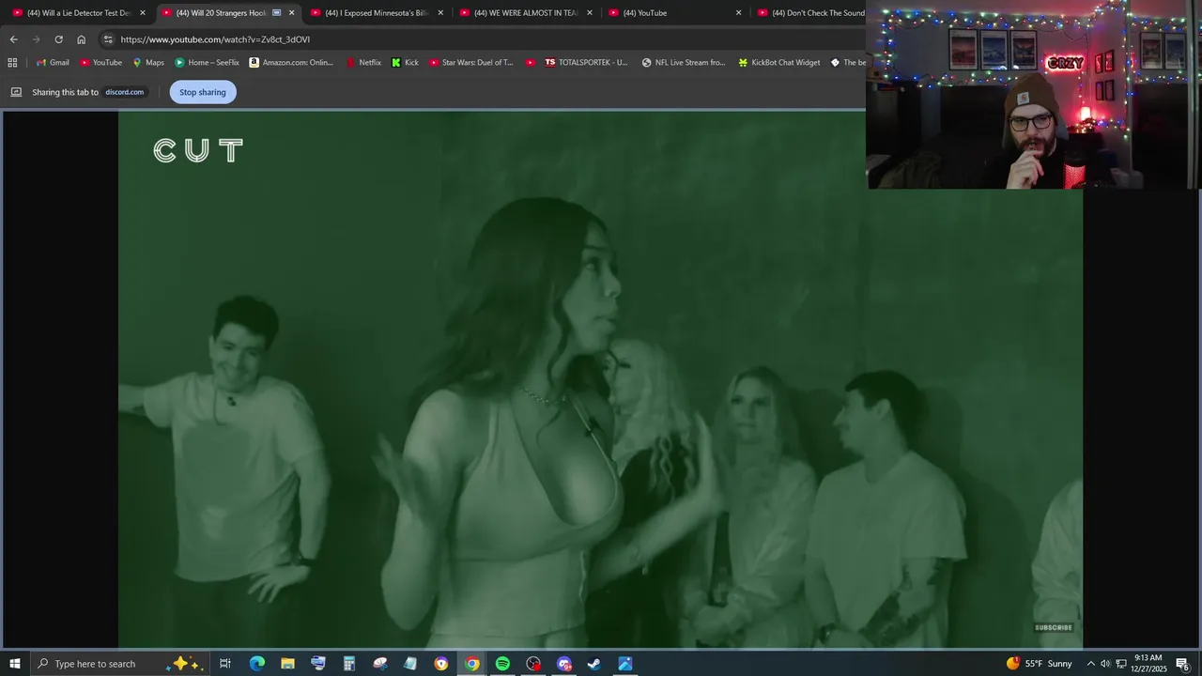Click the Type here to search box
This screenshot has height=676, width=1202.
tap(119, 664)
